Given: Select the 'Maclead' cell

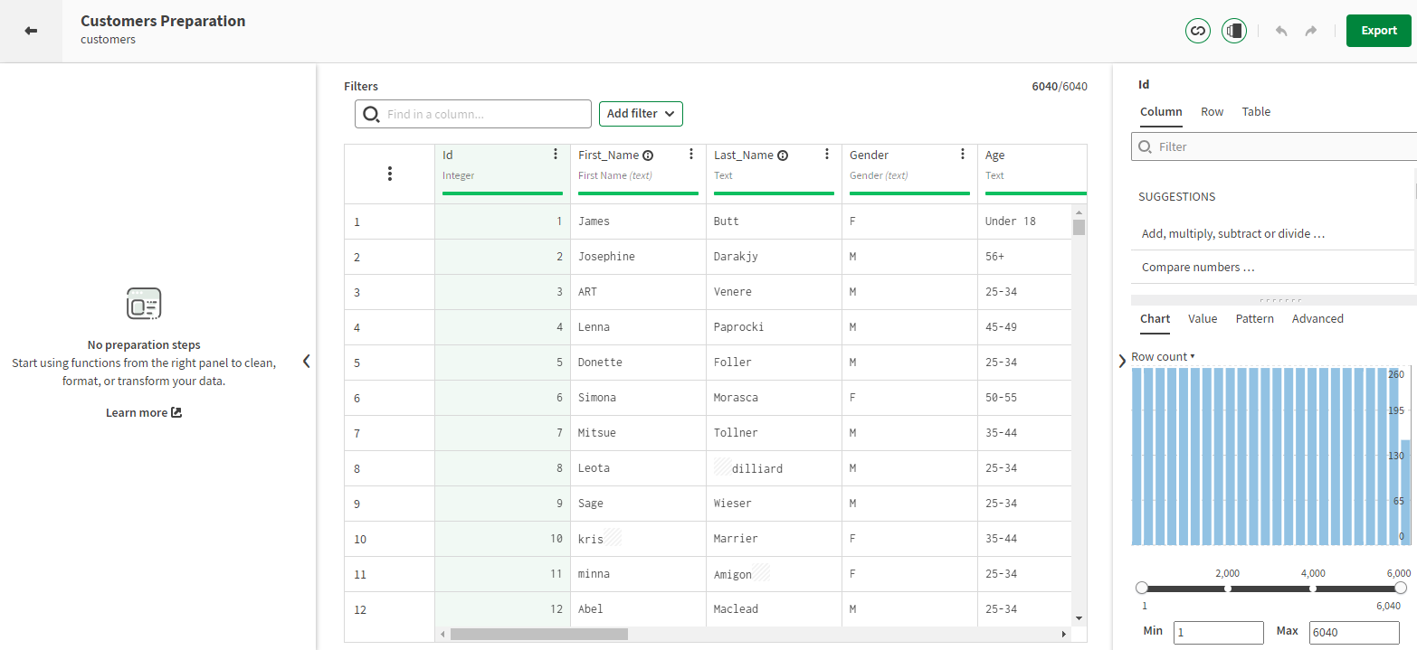Looking at the screenshot, I should (774, 609).
